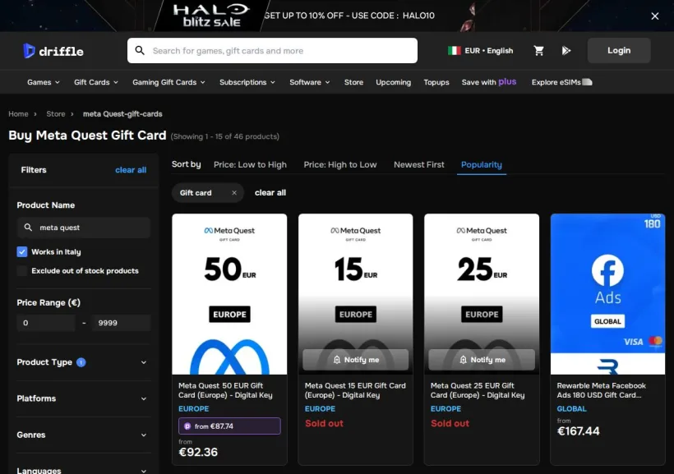Uncheck the Works in Italy checkbox
The image size is (674, 474).
tap(22, 252)
